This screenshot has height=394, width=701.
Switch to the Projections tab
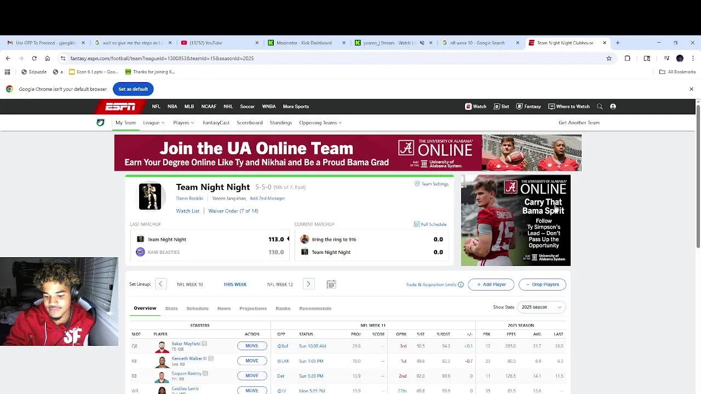click(253, 309)
